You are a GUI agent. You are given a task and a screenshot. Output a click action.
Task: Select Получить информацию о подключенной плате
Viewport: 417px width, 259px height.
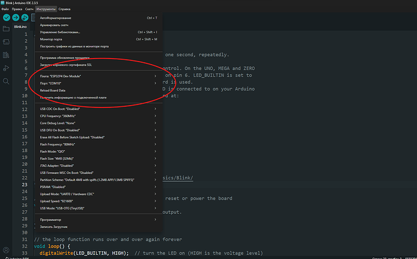tap(99, 97)
